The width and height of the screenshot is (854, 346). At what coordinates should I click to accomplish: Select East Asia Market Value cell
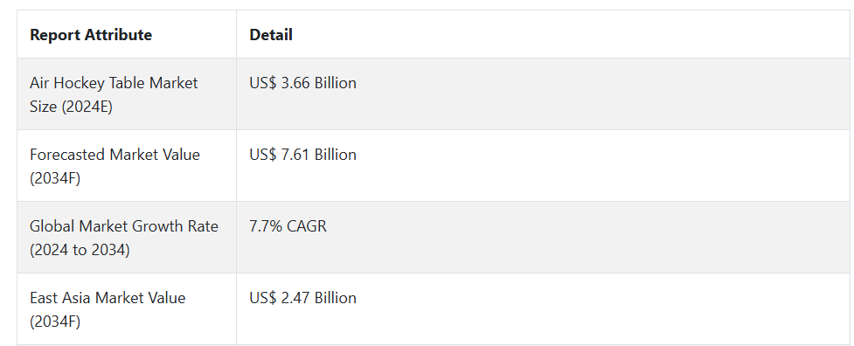click(x=127, y=309)
